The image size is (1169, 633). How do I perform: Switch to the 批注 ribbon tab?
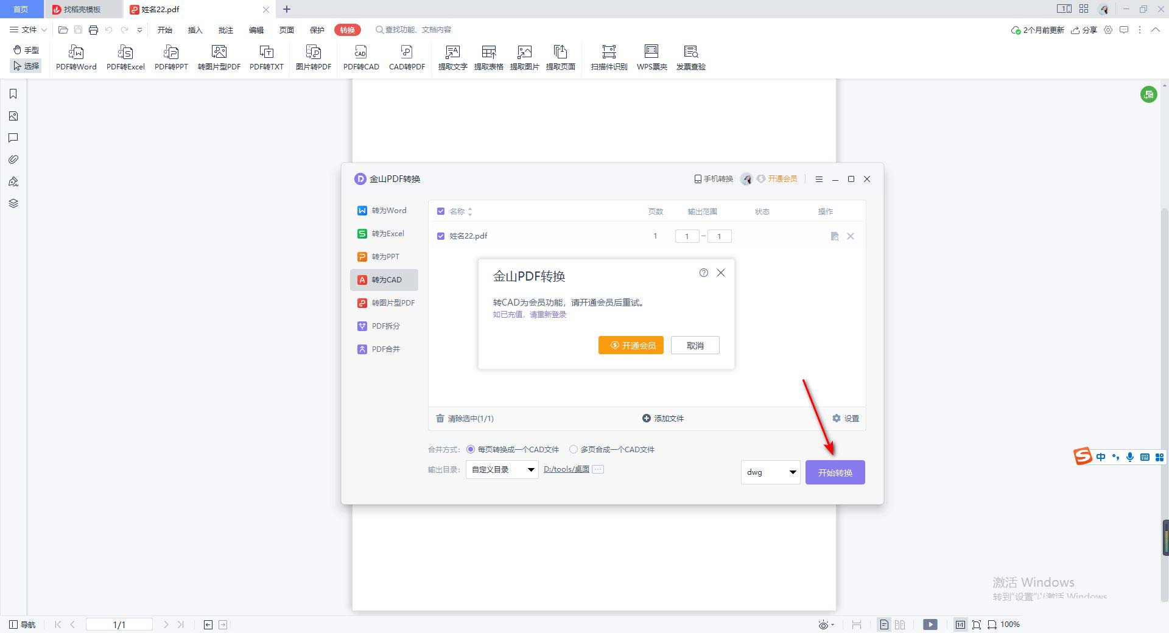[x=226, y=30]
